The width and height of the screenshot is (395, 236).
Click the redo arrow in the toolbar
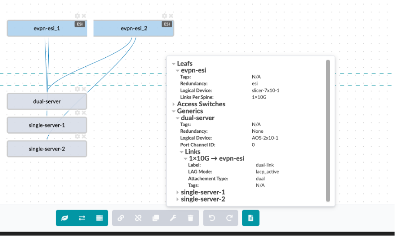[229, 218]
